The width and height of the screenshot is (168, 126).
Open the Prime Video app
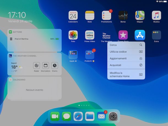pyautogui.click(x=90, y=35)
